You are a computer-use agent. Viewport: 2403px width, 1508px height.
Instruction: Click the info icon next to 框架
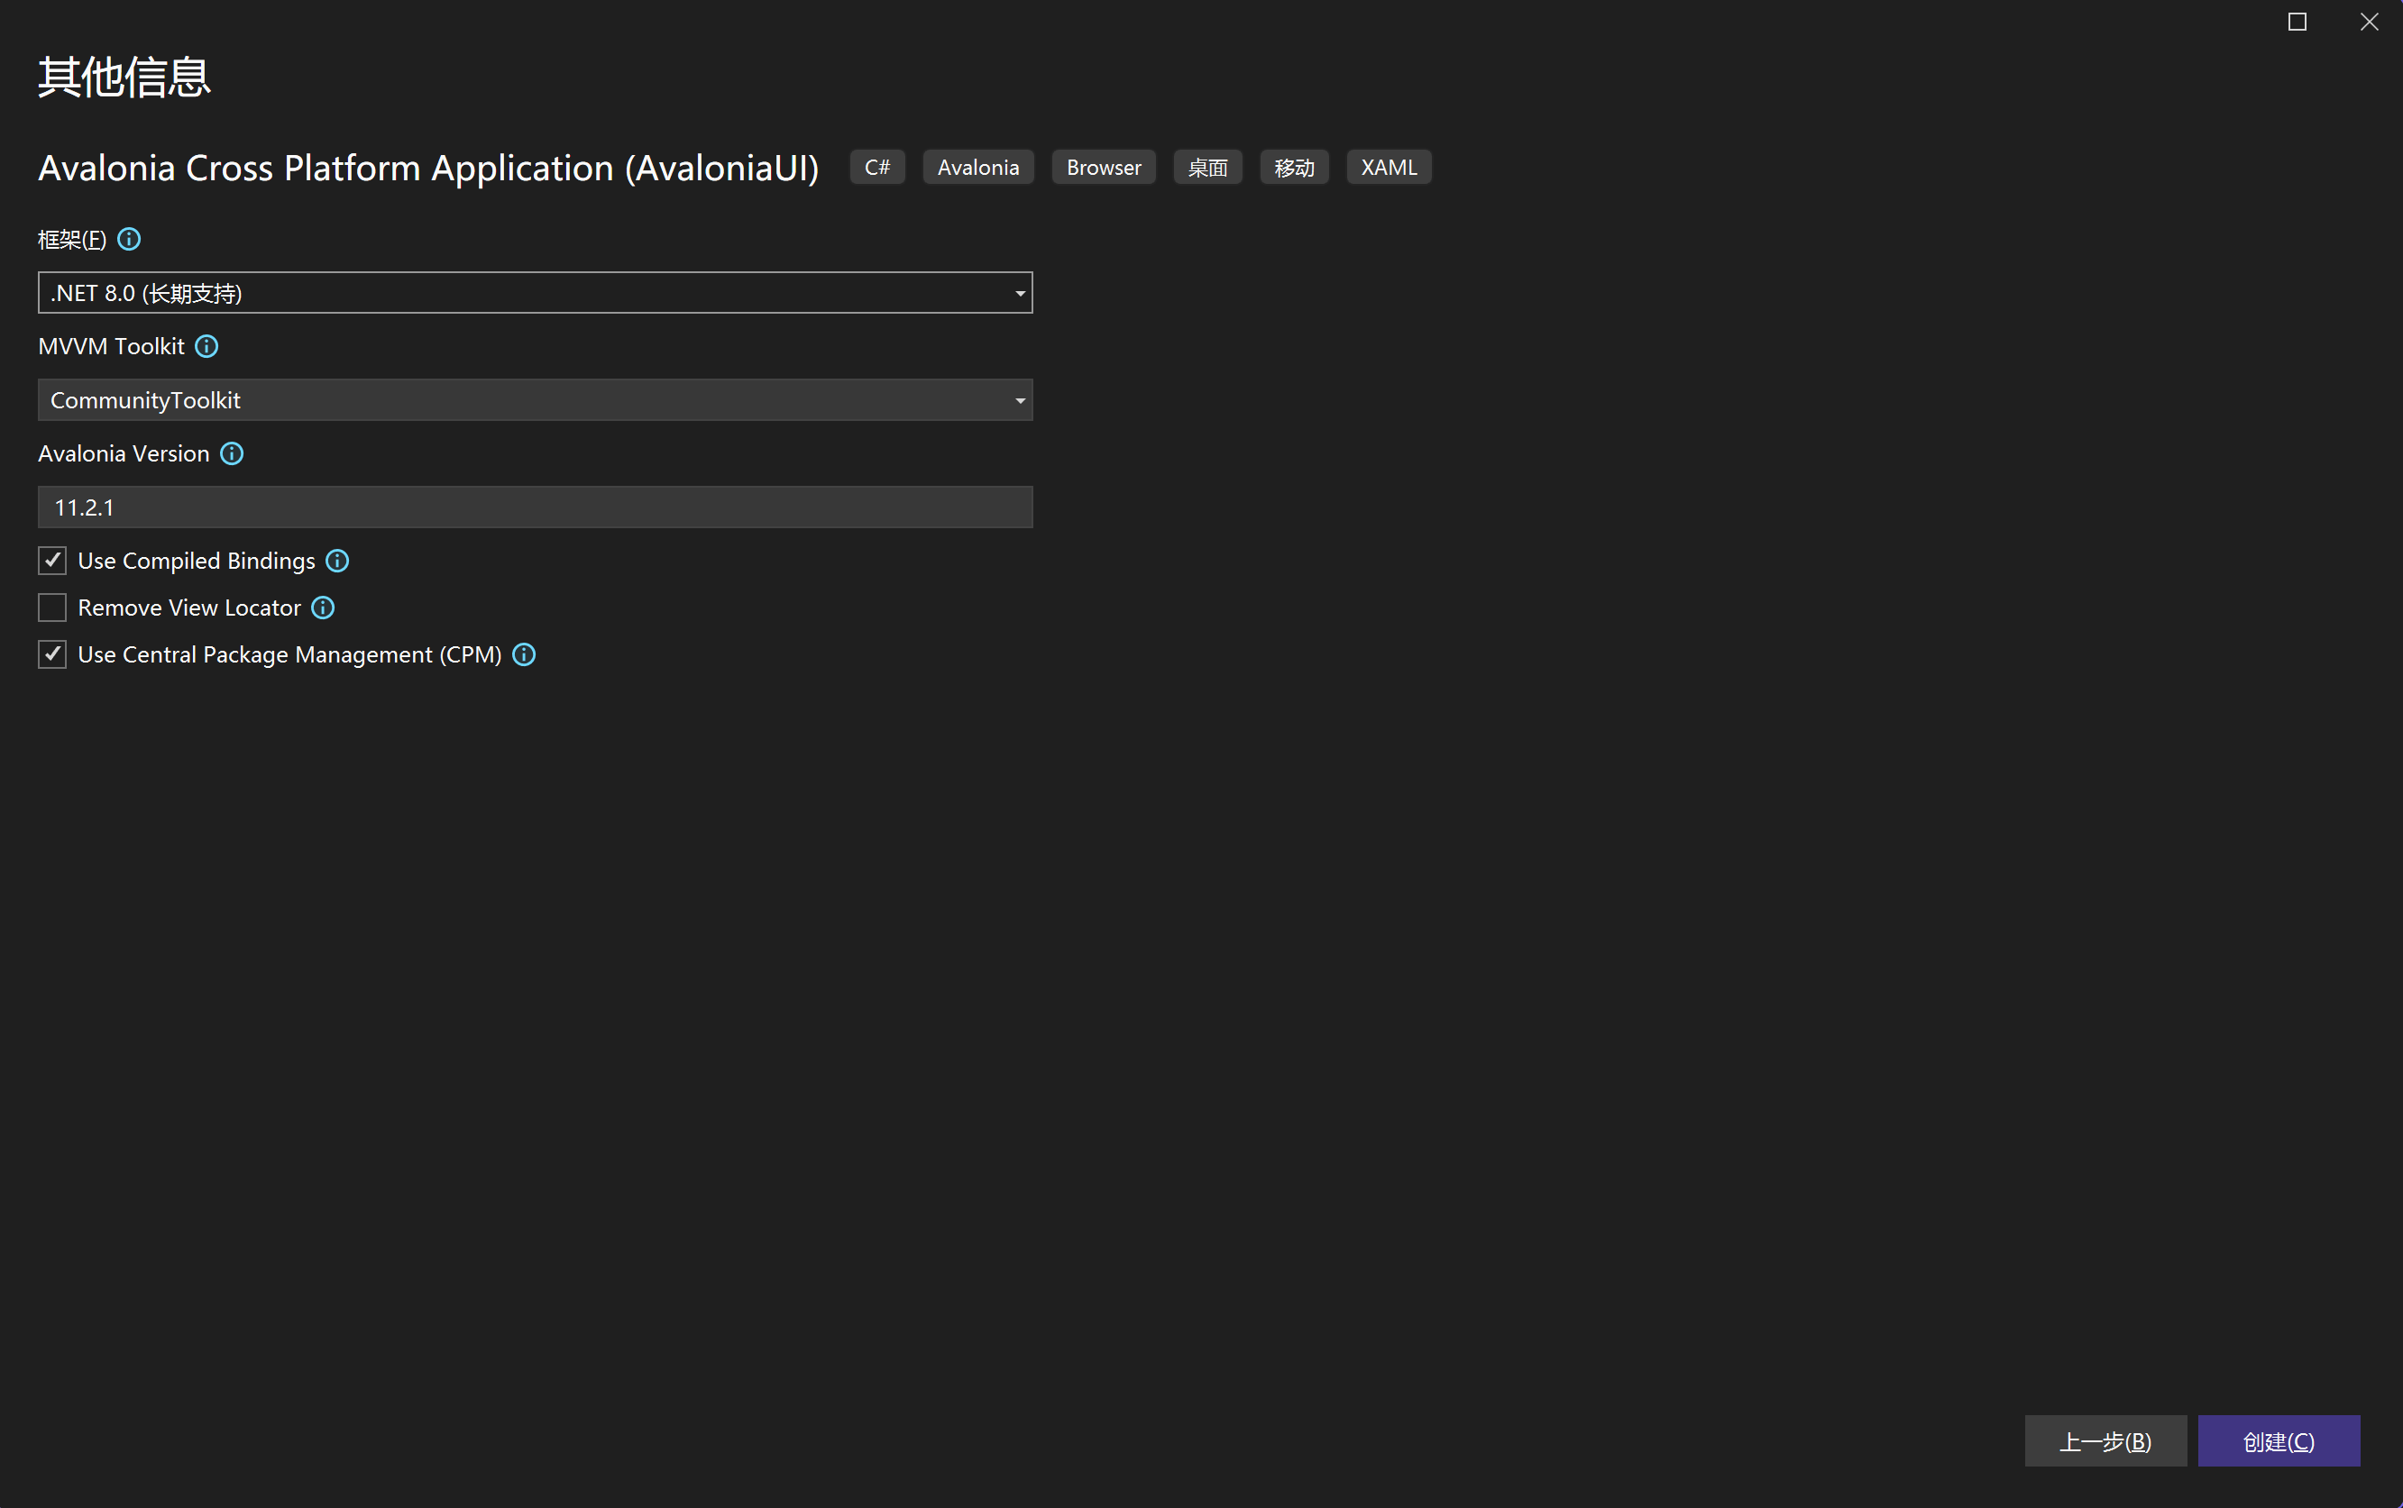132,238
